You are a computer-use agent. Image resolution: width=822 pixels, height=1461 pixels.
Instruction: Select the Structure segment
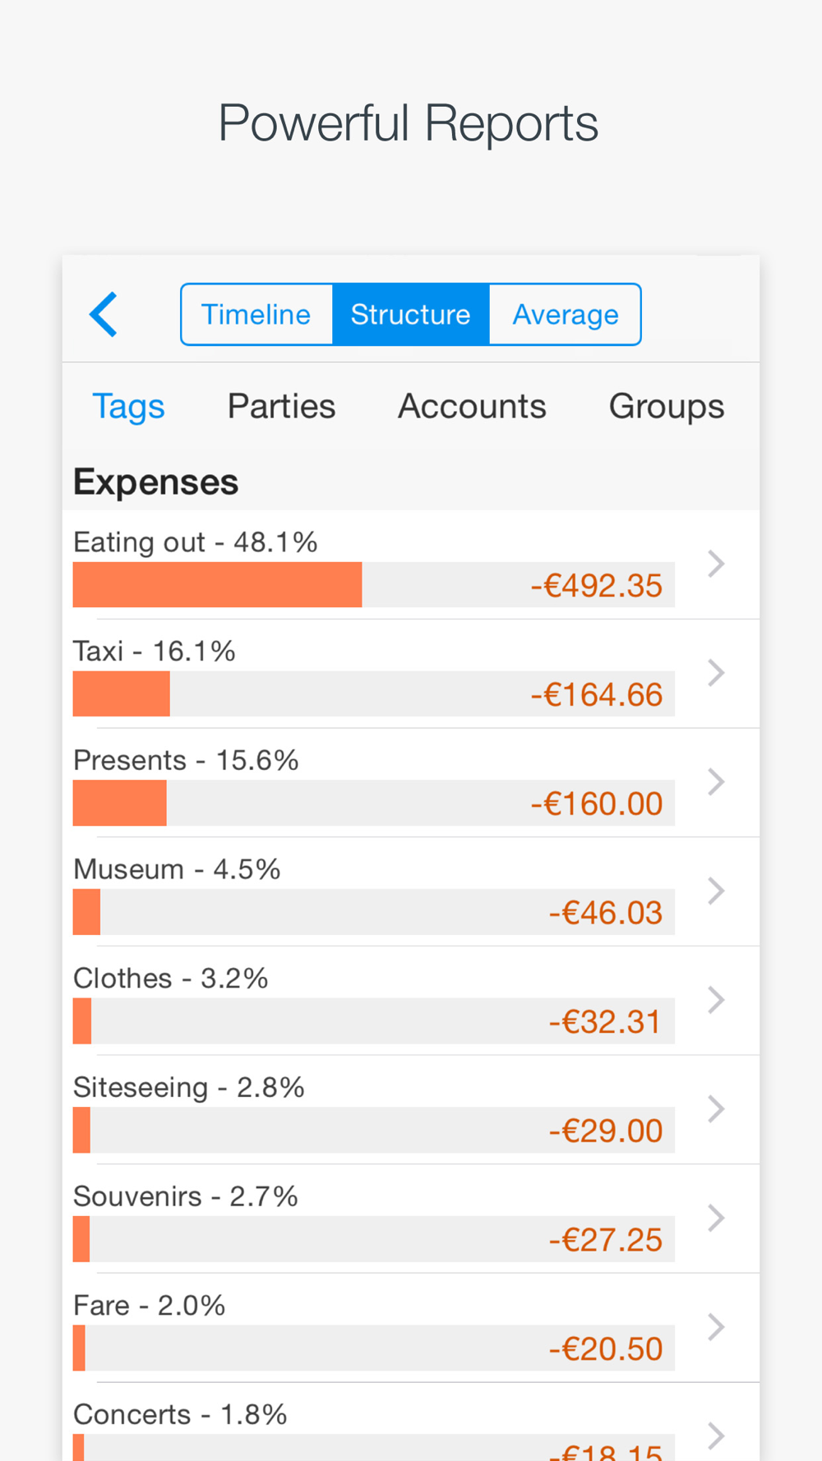(x=410, y=315)
